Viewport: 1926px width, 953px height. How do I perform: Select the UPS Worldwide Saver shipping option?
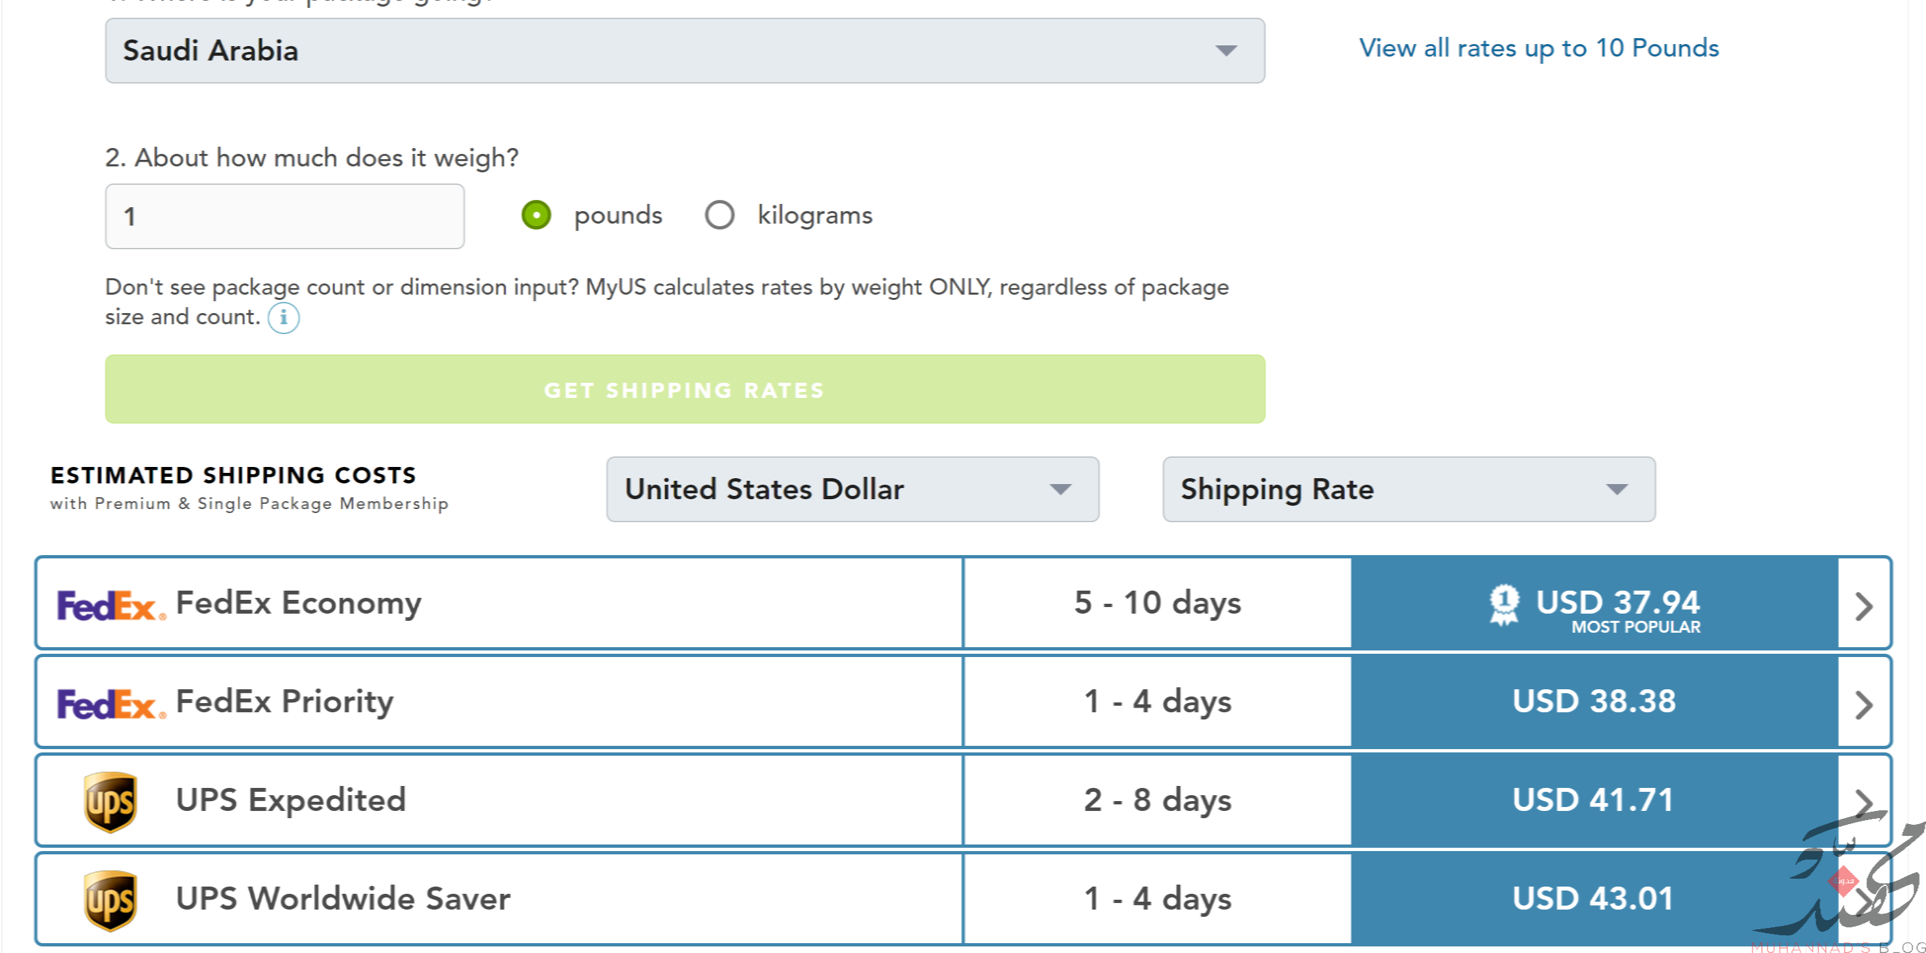(963, 899)
